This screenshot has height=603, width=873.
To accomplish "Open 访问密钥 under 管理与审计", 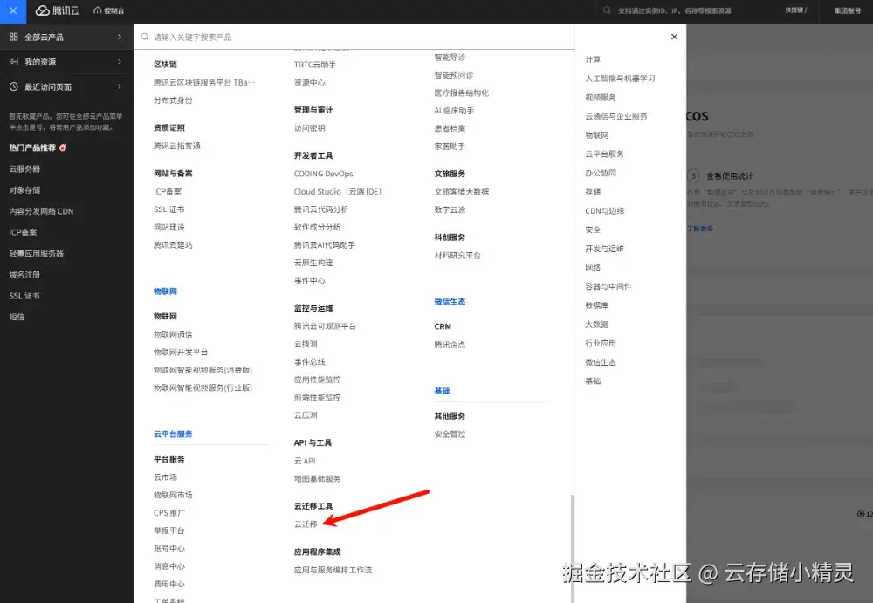I will click(310, 128).
